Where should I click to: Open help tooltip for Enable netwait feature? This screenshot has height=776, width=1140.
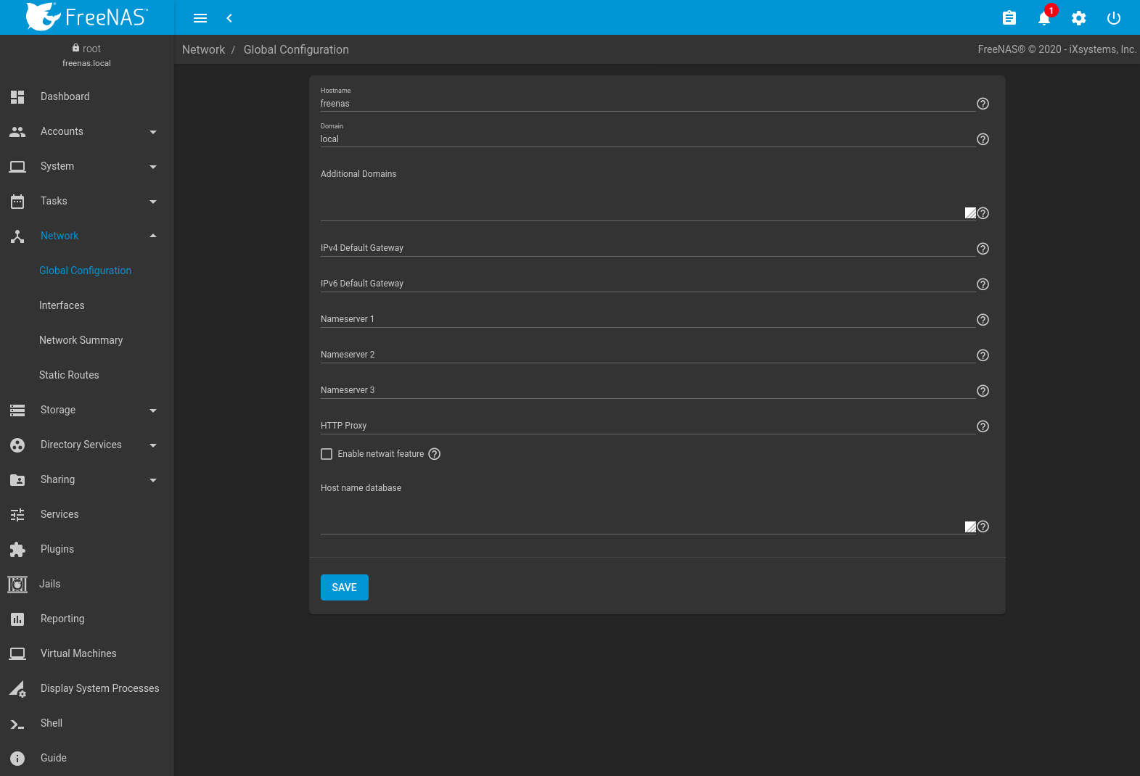(x=434, y=454)
